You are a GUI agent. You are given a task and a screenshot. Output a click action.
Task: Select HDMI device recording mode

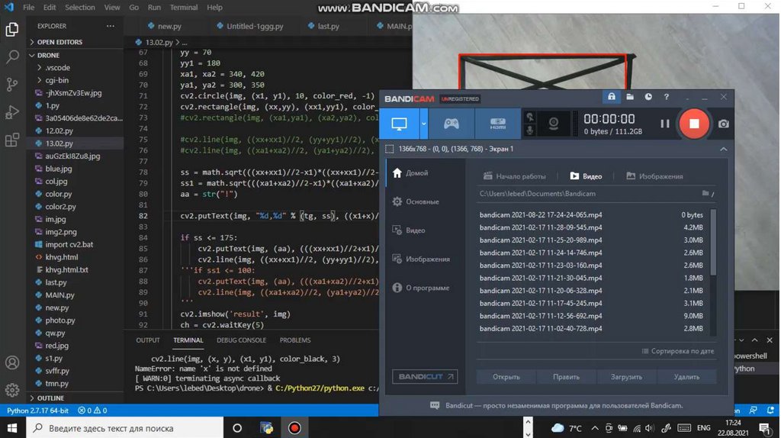click(497, 124)
